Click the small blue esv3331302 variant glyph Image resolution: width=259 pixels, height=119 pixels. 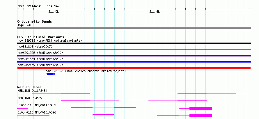[50, 74]
